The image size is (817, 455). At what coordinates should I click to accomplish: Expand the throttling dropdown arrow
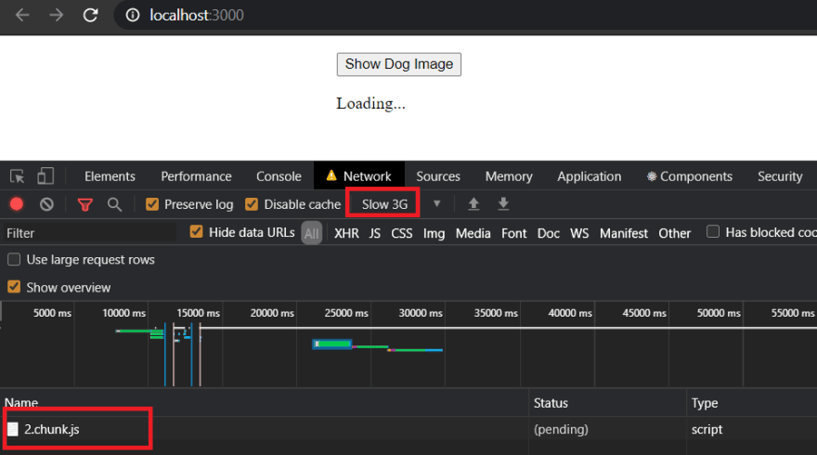pos(436,203)
